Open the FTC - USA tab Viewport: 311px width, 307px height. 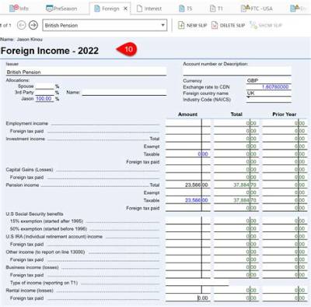(257, 9)
